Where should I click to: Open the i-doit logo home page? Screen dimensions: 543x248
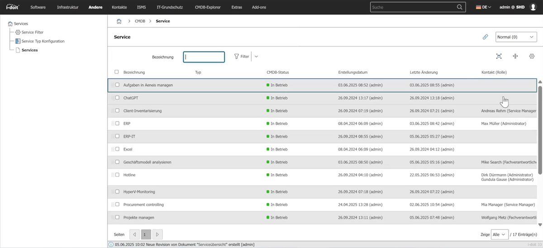point(12,7)
